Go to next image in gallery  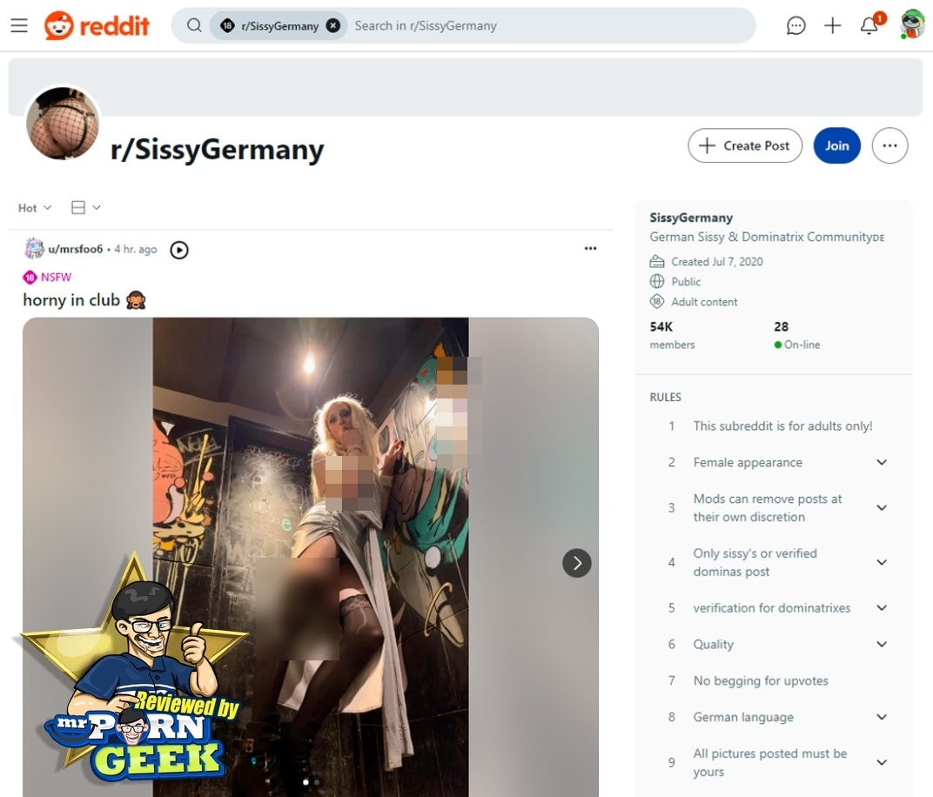pyautogui.click(x=576, y=563)
